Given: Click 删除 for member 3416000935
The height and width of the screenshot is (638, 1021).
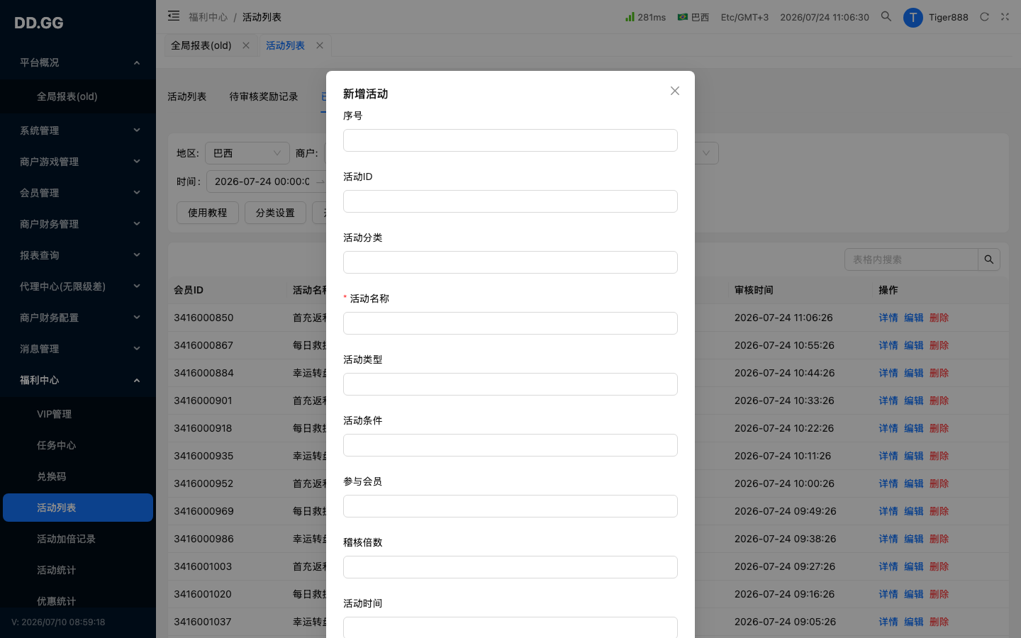Looking at the screenshot, I should pyautogui.click(x=939, y=456).
